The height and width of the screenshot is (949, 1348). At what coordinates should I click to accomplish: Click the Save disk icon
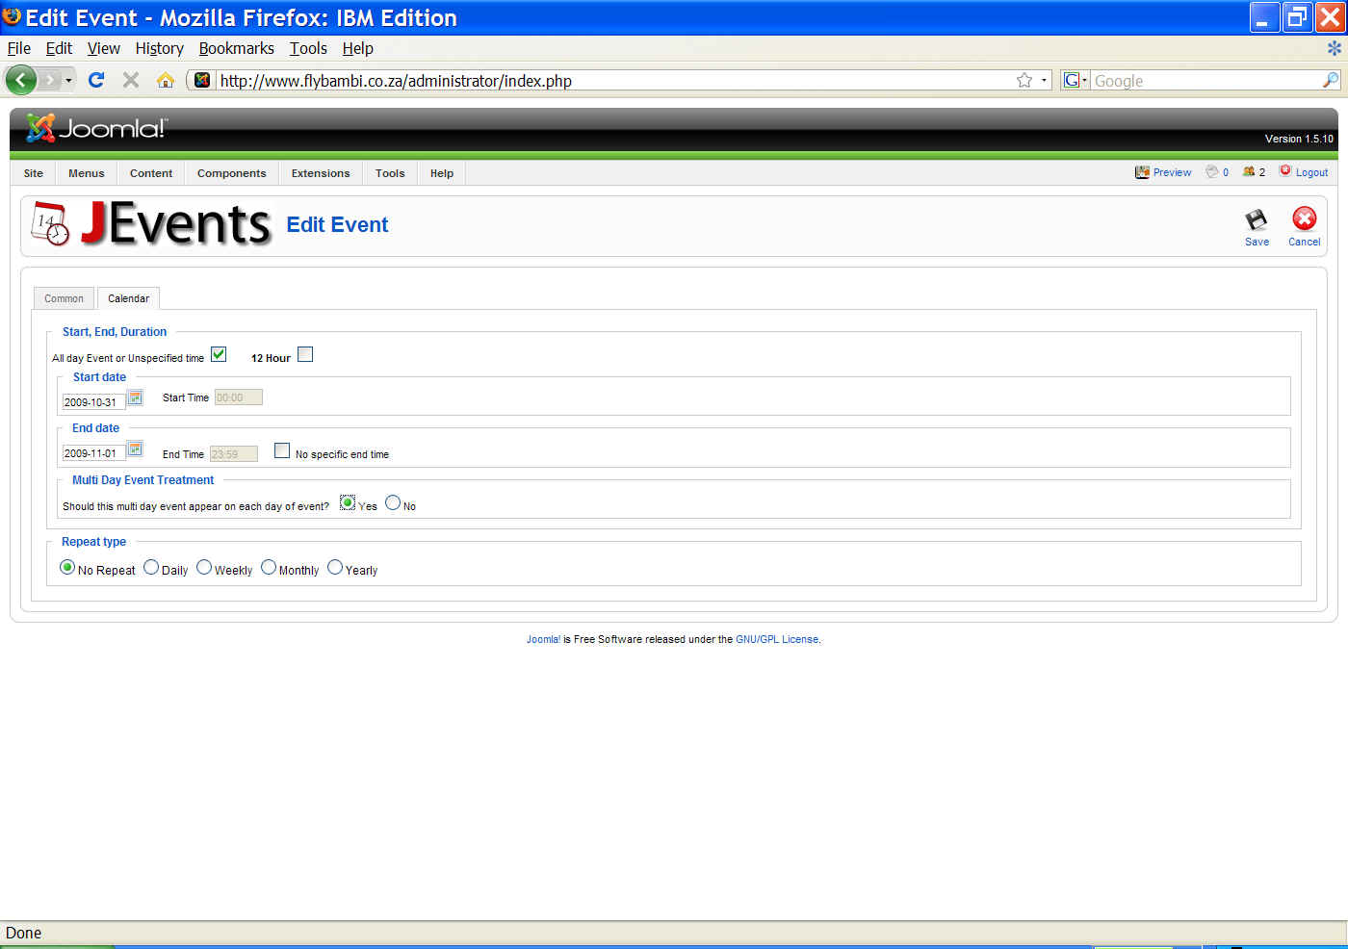pos(1256,220)
